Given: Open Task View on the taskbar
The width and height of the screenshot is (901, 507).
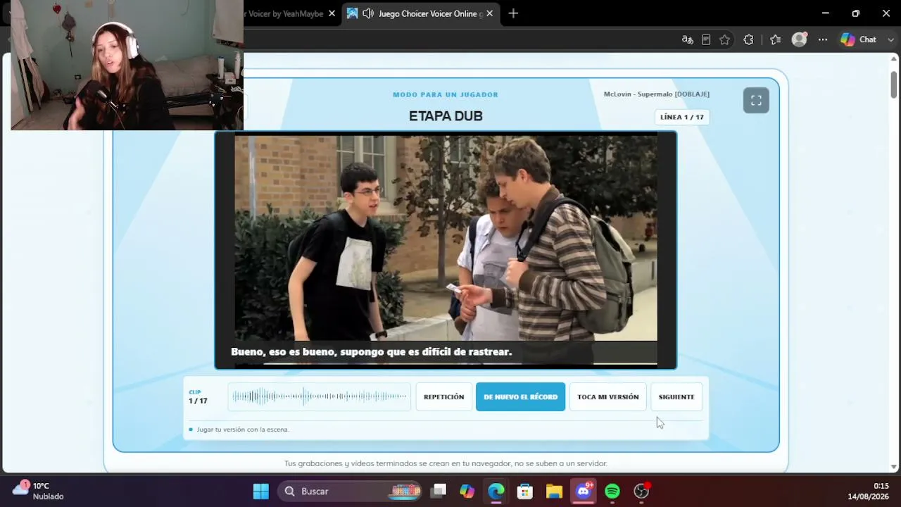Looking at the screenshot, I should tap(439, 491).
